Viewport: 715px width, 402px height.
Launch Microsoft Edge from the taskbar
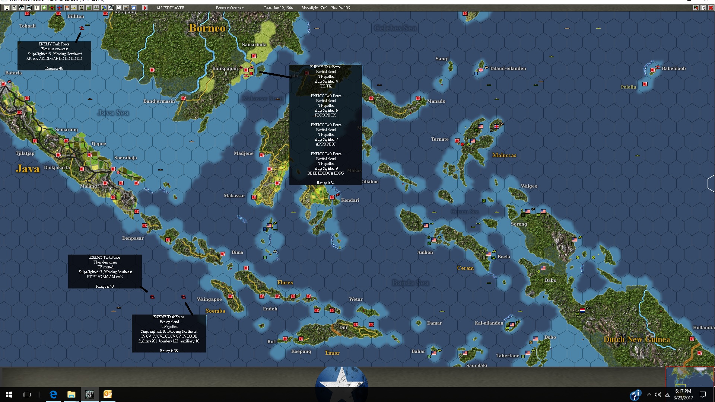pyautogui.click(x=53, y=395)
